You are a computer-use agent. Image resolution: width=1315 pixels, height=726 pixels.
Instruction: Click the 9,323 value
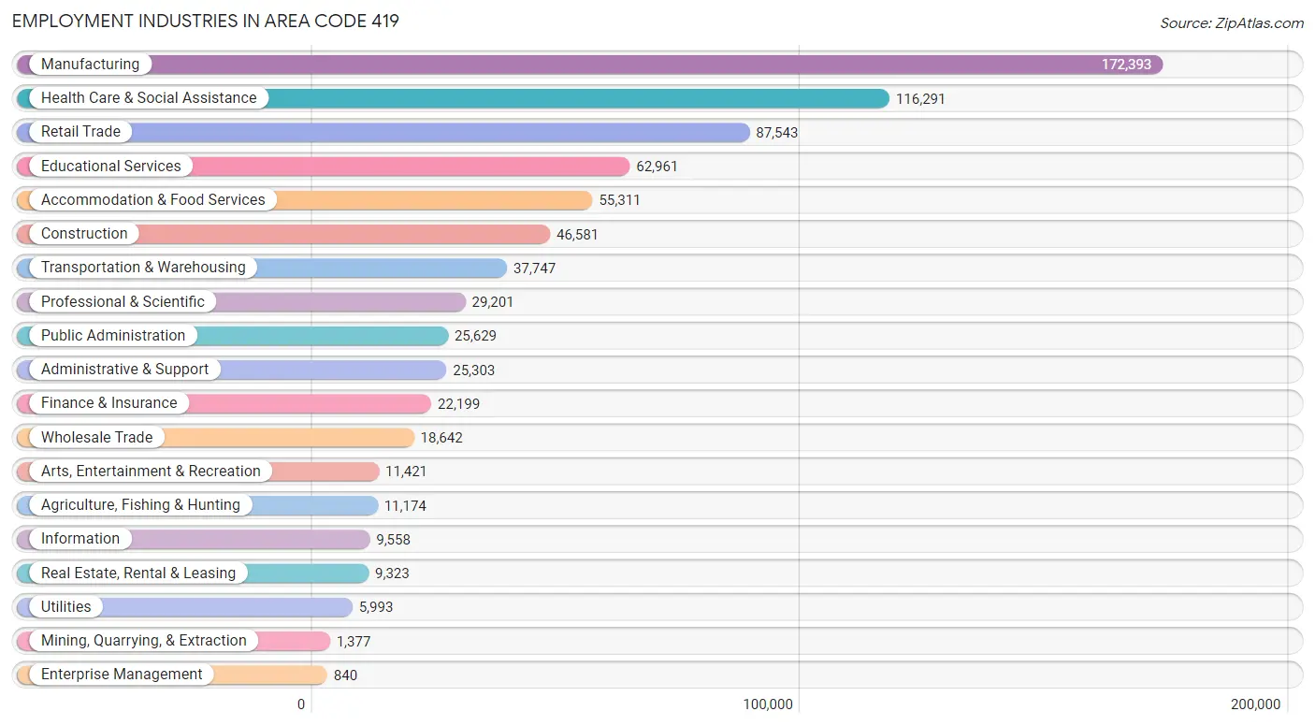coord(393,574)
